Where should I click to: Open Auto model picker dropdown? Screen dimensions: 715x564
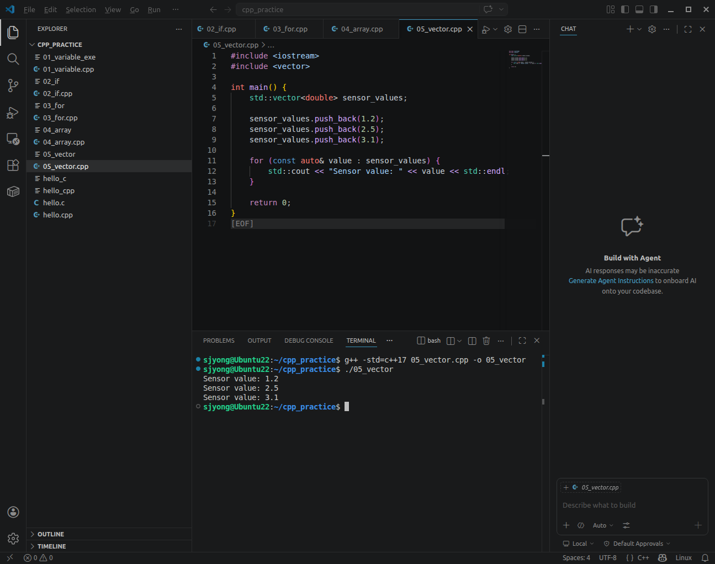pos(602,525)
